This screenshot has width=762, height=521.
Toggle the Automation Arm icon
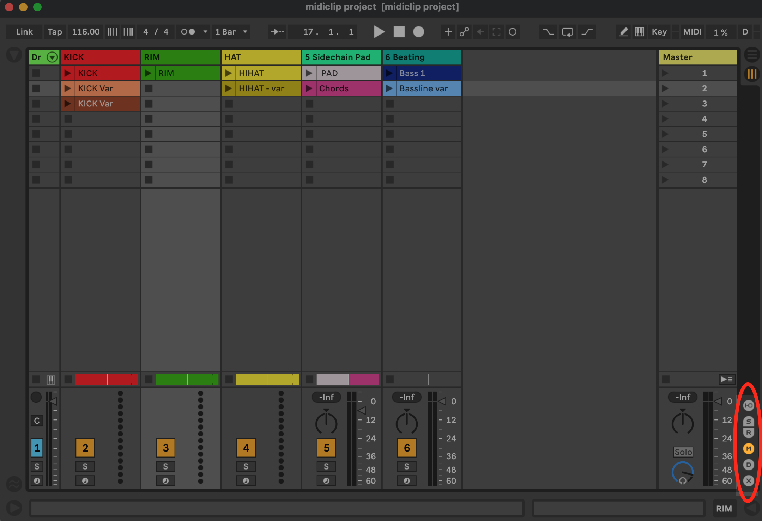tap(464, 32)
